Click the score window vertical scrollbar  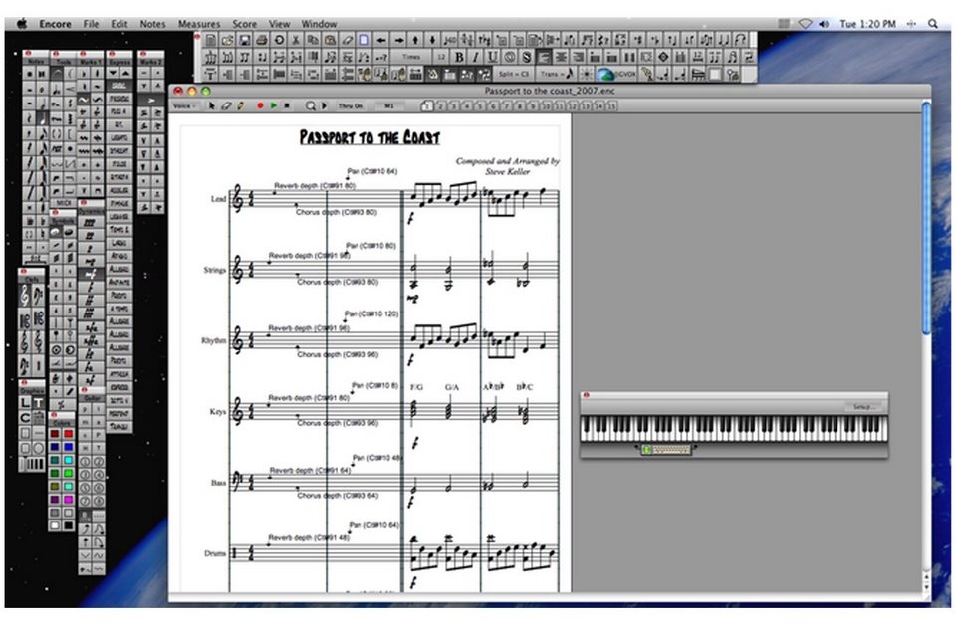tap(926, 218)
